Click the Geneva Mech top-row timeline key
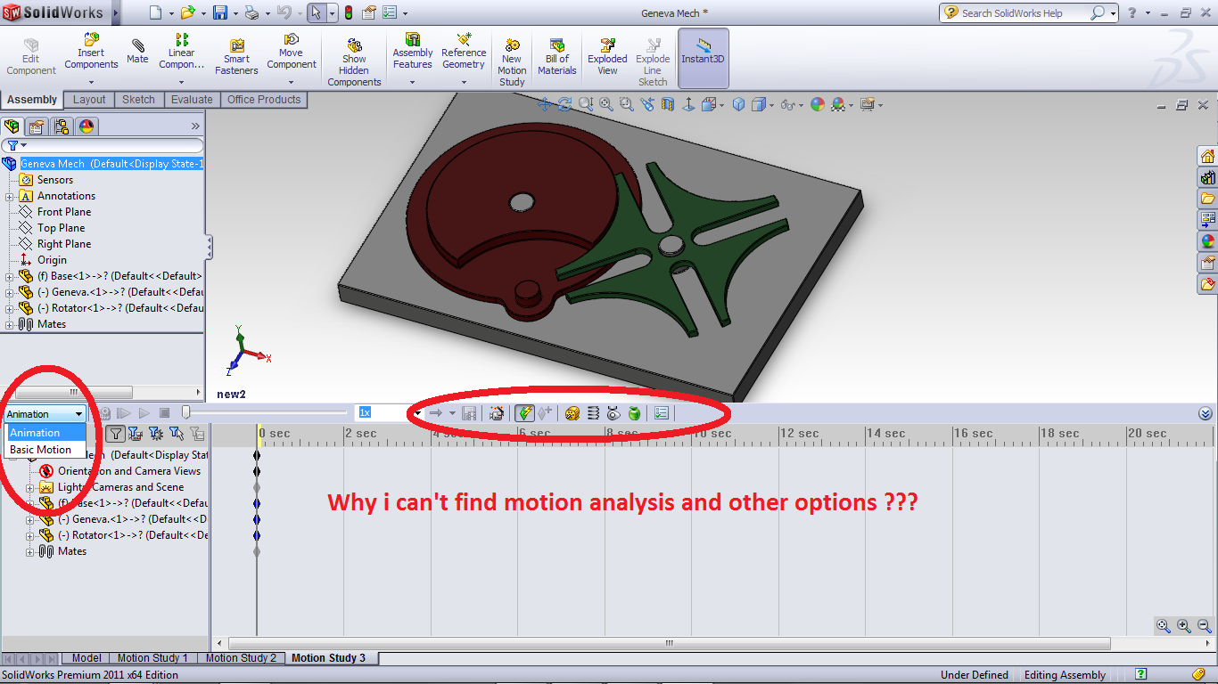The image size is (1218, 684). (257, 454)
